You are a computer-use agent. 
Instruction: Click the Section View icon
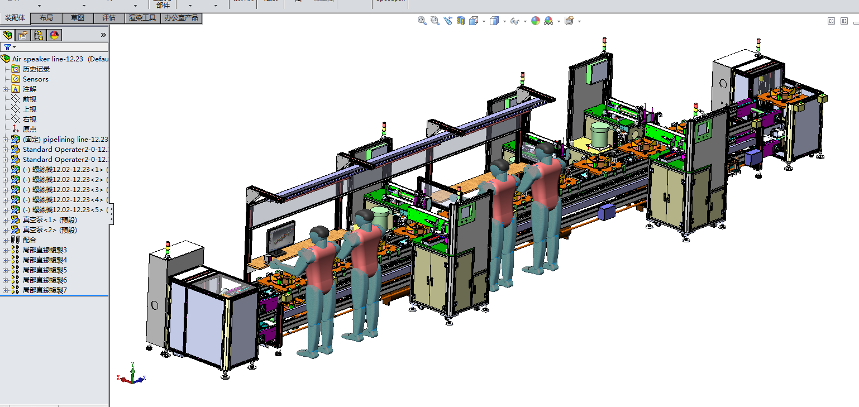461,21
